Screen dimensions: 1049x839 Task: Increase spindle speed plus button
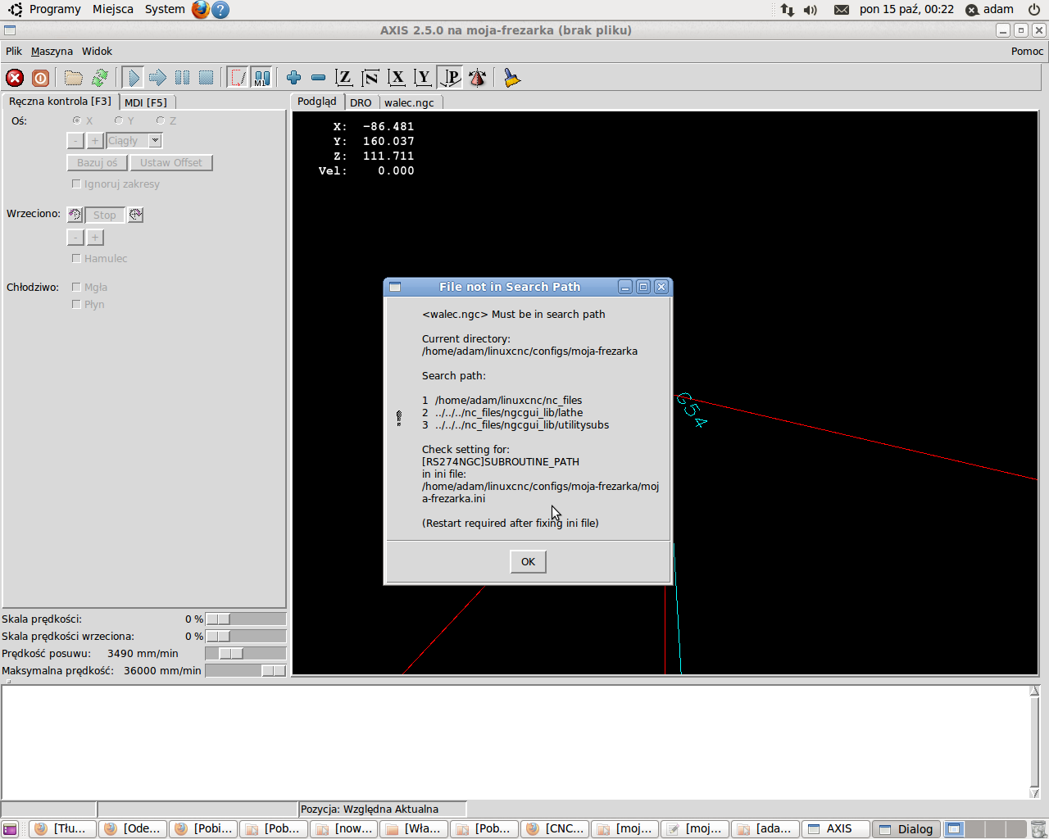(x=95, y=238)
